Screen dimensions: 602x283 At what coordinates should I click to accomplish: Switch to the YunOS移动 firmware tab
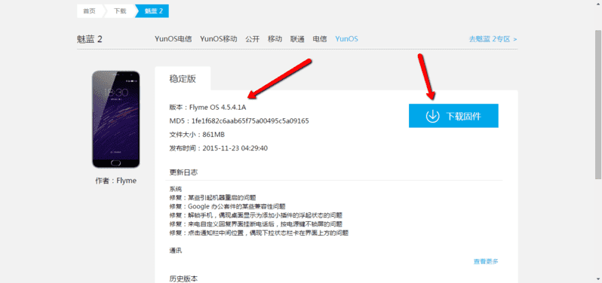click(x=219, y=38)
